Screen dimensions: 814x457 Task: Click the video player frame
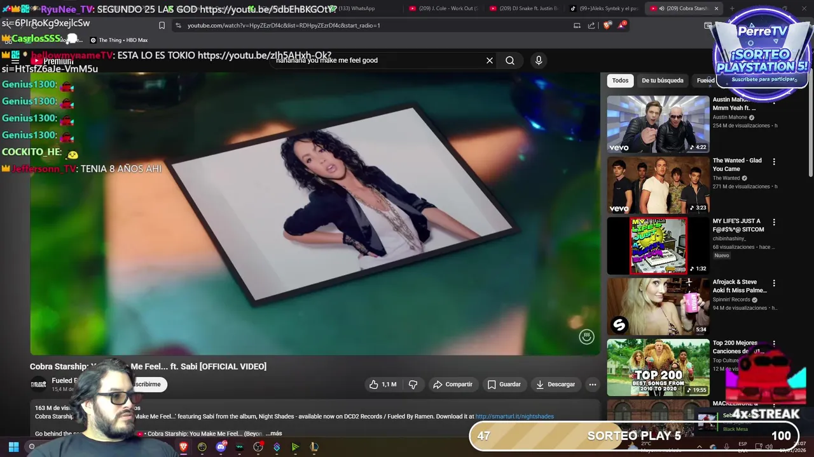[315, 214]
